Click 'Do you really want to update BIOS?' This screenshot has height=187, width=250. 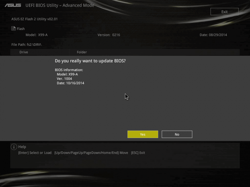pos(90,61)
